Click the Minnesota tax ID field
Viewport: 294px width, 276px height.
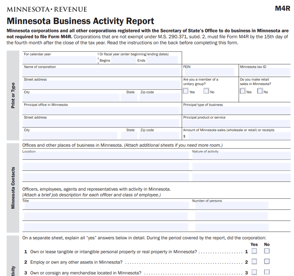[x=265, y=72]
